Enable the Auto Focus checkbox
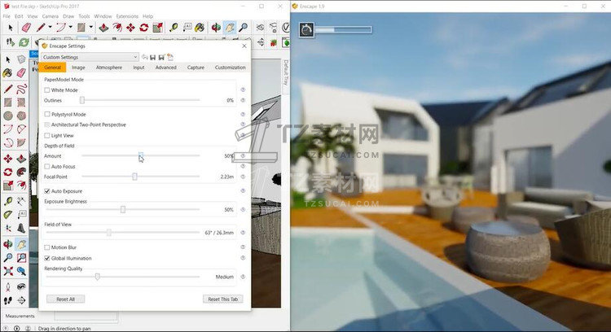 coord(47,166)
